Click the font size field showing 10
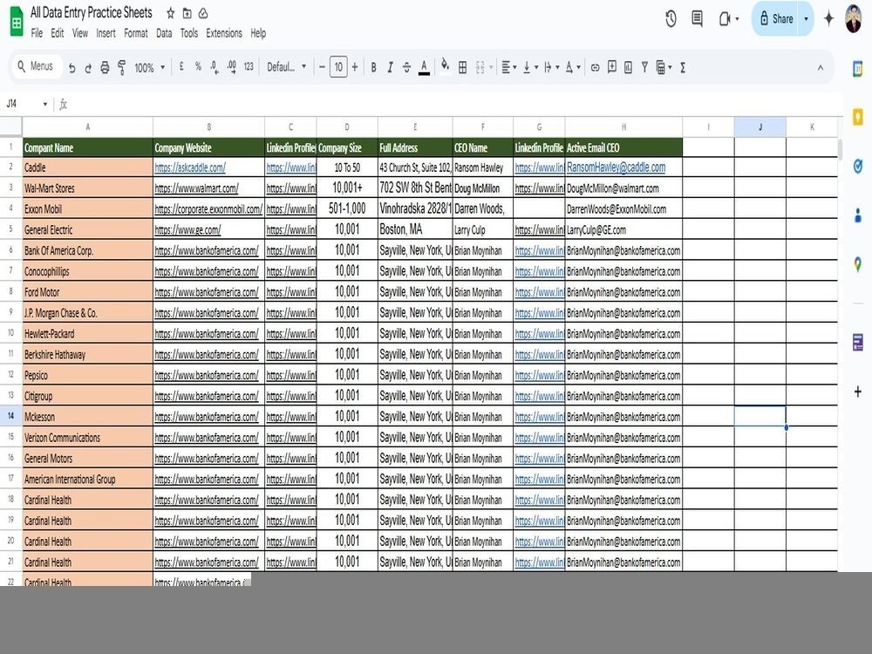The height and width of the screenshot is (654, 872). click(x=338, y=67)
